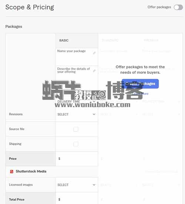Click pencil icon beside Describe the details
The width and height of the screenshot is (185, 204).
pos(94,70)
